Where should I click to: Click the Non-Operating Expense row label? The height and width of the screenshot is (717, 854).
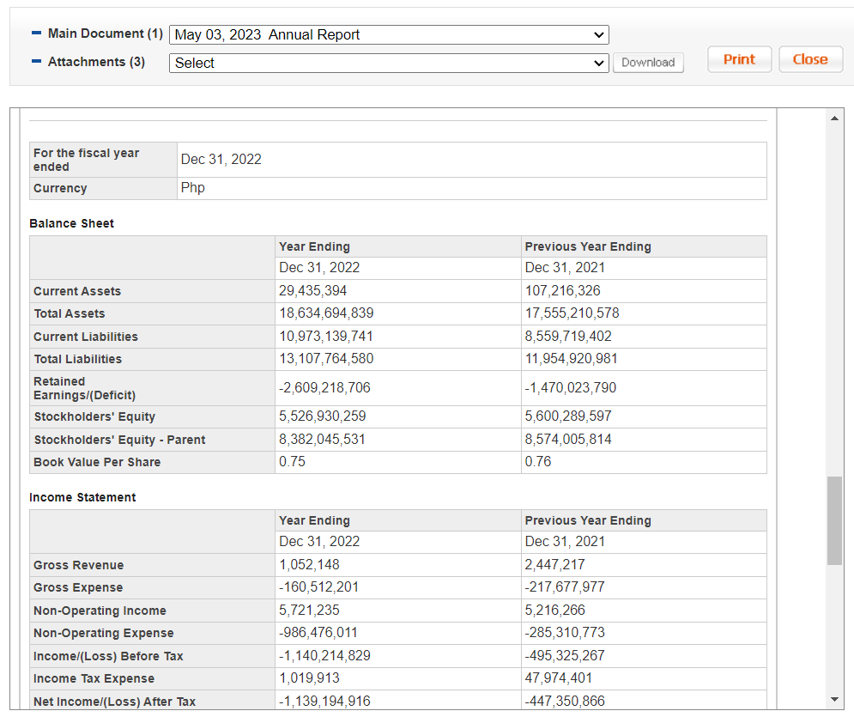pyautogui.click(x=104, y=633)
